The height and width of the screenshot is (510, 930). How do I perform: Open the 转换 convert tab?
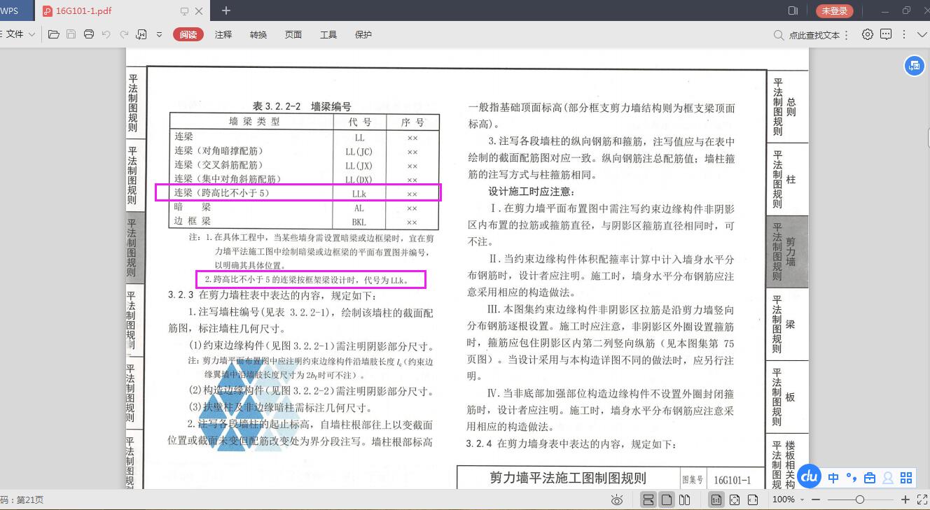point(258,34)
